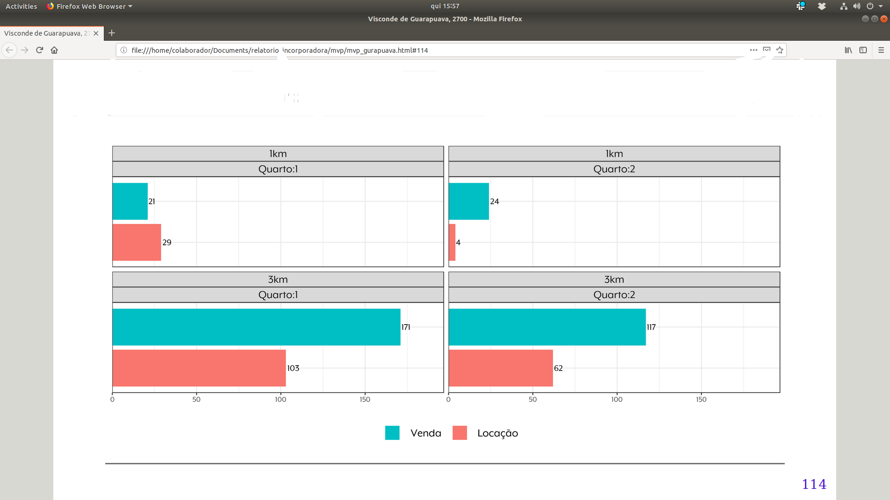The width and height of the screenshot is (890, 500).
Task: Open the sidebar view
Action: click(863, 50)
